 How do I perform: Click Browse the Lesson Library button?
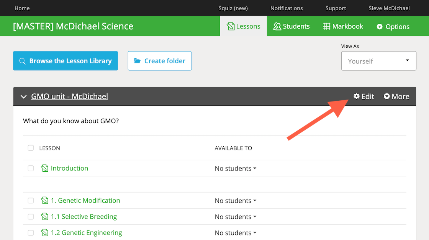[x=65, y=61]
